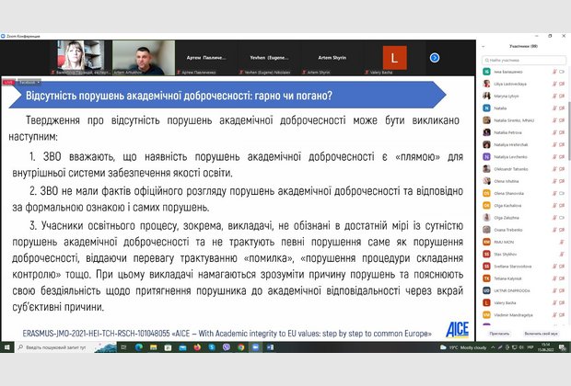This screenshot has width=571, height=386.
Task: Select Artem Shyrin participant tile
Action: (x=332, y=58)
